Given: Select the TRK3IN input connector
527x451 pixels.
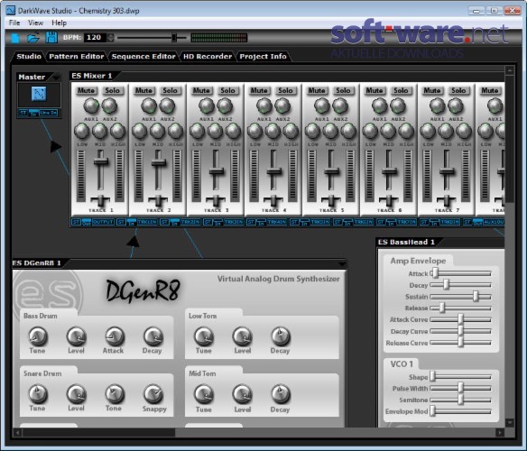Looking at the screenshot, I should click(233, 222).
